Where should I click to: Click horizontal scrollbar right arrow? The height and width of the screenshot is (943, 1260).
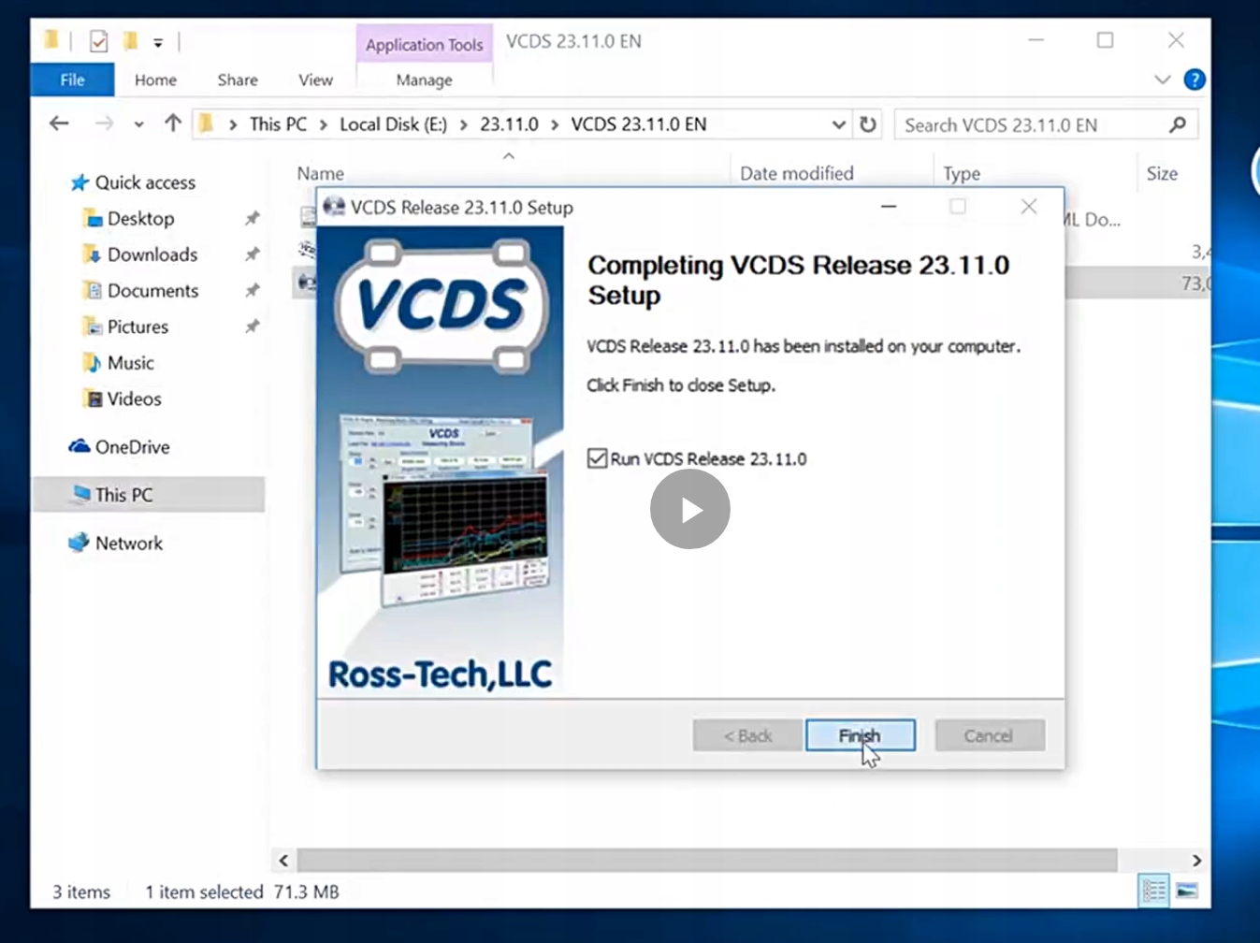click(1196, 860)
